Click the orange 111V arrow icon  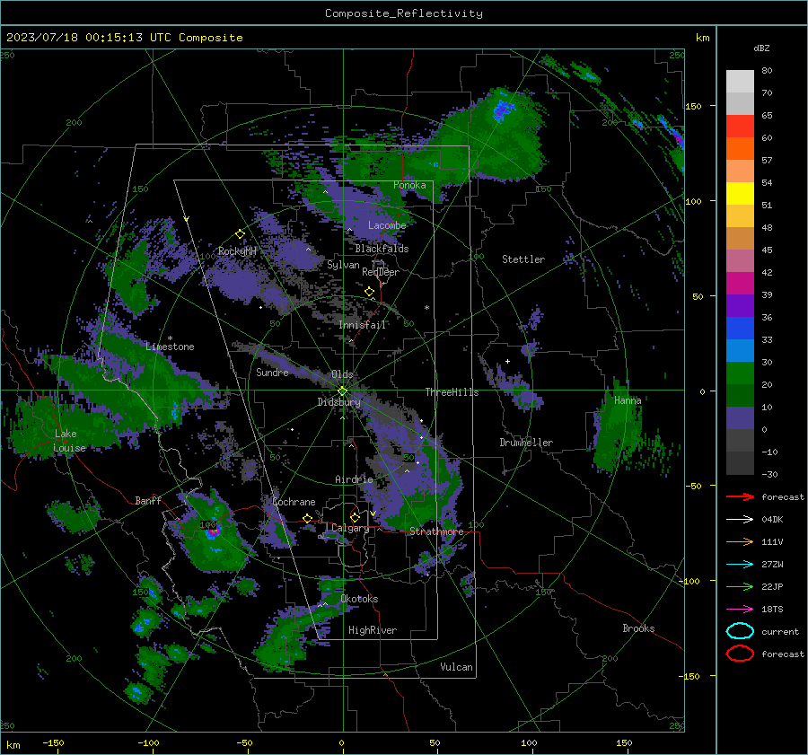(x=740, y=541)
